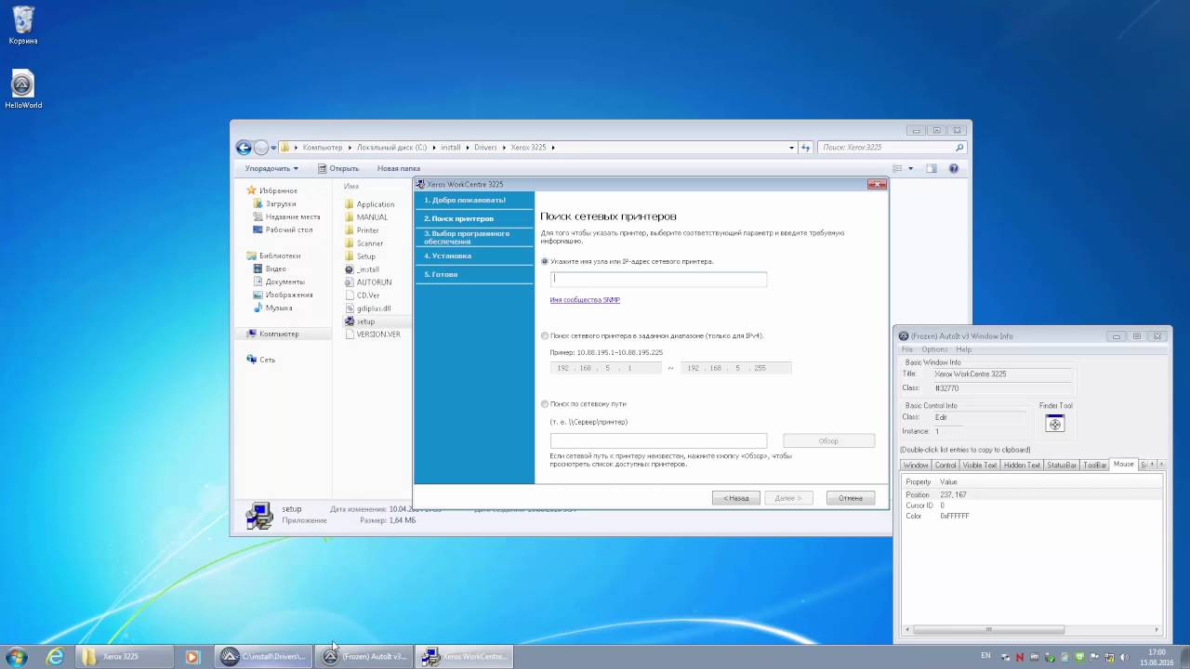Select the IPv4 range search radio option
The height and width of the screenshot is (669, 1190).
[545, 335]
